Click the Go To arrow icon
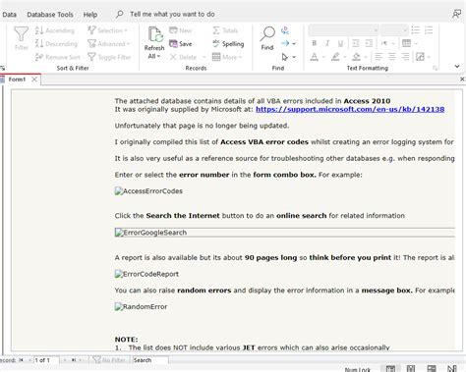Viewport: 466px width, 372px height. tap(285, 43)
